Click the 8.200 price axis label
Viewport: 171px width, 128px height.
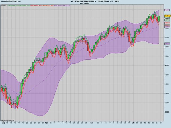(x=167, y=103)
